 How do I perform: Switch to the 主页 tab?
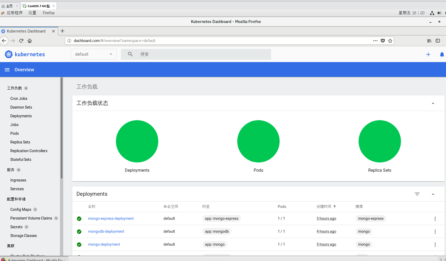[x=10, y=6]
